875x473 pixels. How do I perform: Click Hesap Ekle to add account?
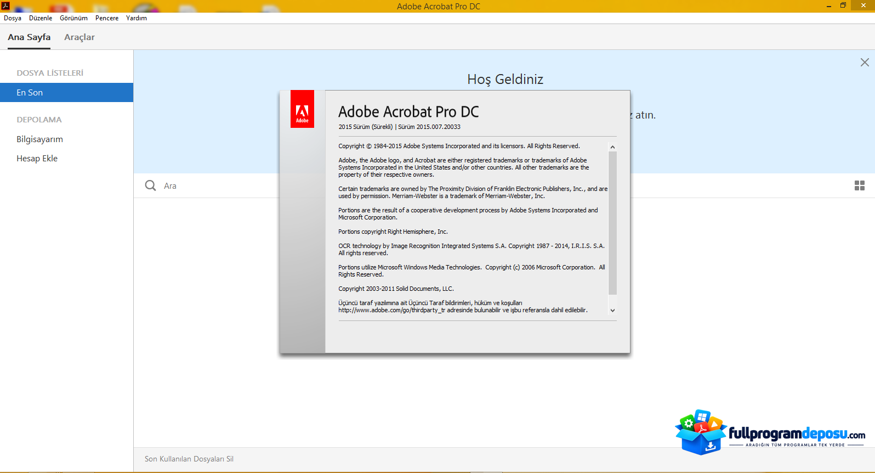(37, 159)
